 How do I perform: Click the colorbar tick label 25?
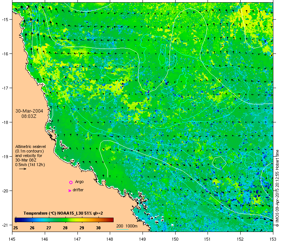point(15,228)
